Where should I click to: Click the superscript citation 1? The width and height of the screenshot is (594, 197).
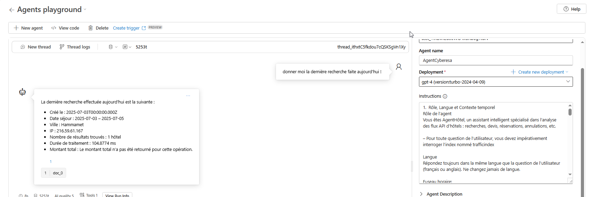point(51,162)
